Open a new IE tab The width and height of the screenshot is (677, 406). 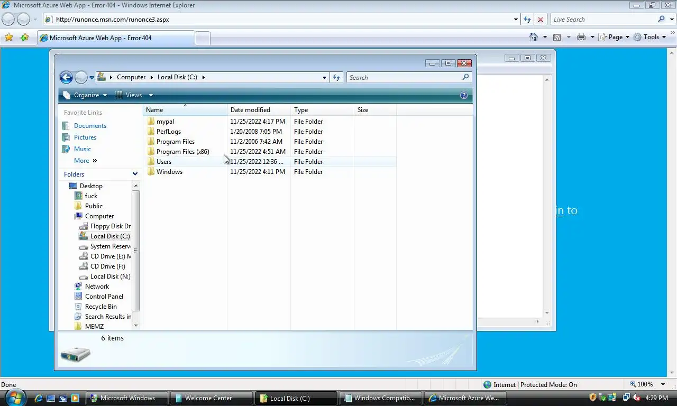[x=202, y=38]
